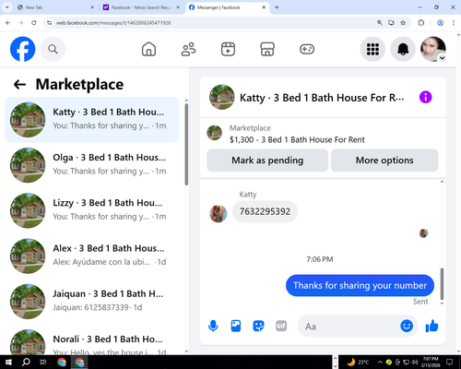Choose a GIF icon
Viewport: 461px width, 369px height.
click(281, 326)
